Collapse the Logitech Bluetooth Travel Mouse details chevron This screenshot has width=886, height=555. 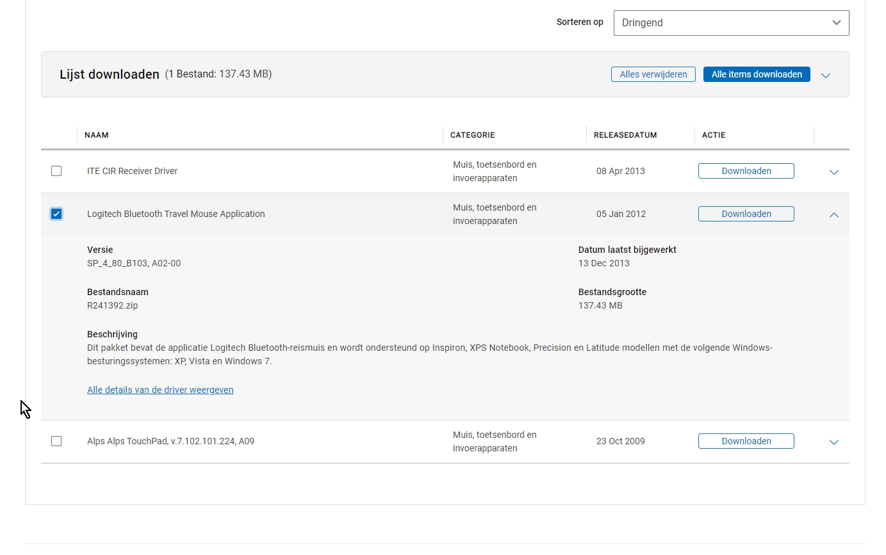833,214
